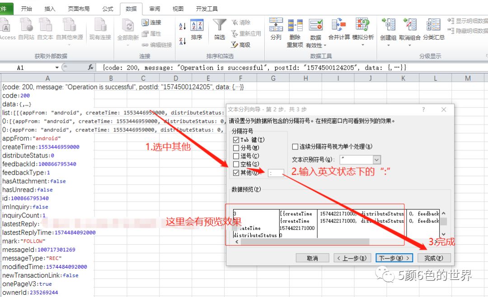Image resolution: width=488 pixels, height=297 pixels.
Task: Click the custom delimiter input field
Action: point(276,173)
